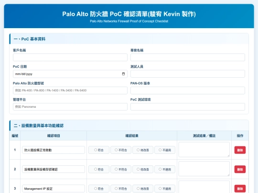Click the 確認項目 column header
The height and width of the screenshot is (193, 258).
(54, 136)
